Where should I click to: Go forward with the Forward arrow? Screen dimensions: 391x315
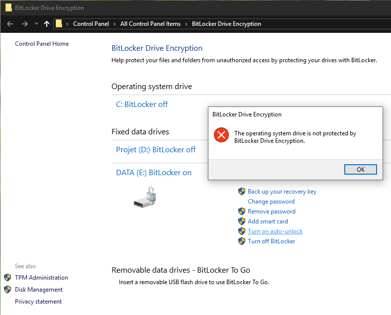click(25, 24)
